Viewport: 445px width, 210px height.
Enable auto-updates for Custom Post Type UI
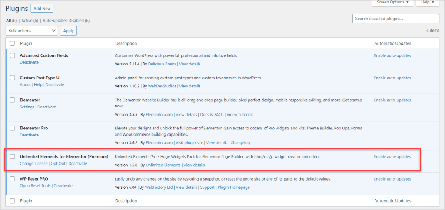point(392,78)
